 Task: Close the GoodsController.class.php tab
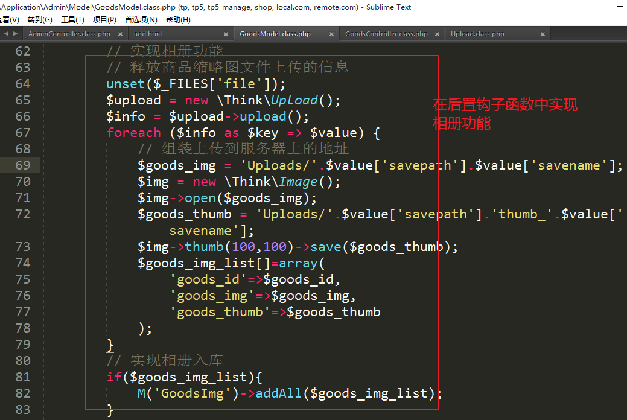coord(438,34)
